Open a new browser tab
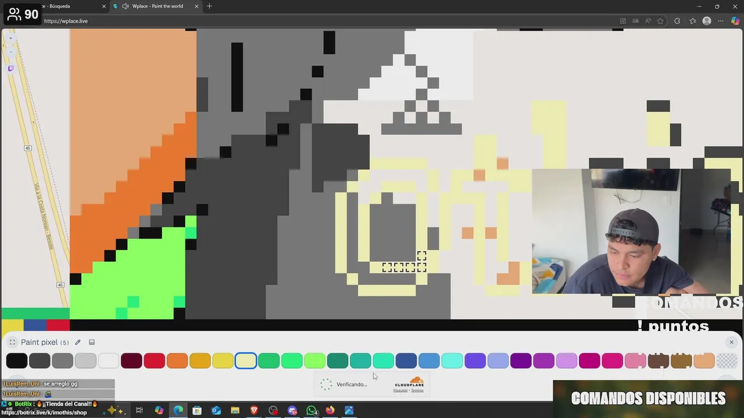The height and width of the screenshot is (418, 744). point(209,6)
